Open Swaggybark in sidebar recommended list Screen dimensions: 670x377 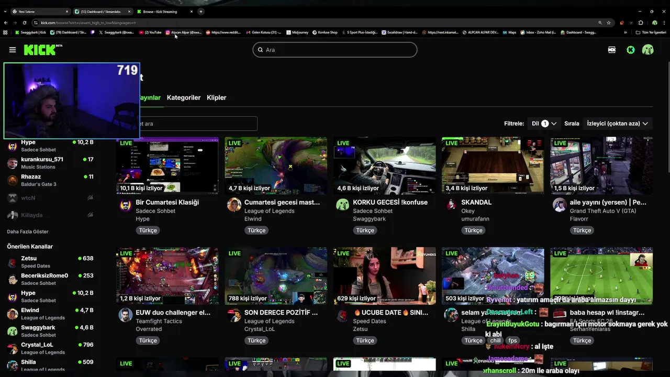[51, 331]
